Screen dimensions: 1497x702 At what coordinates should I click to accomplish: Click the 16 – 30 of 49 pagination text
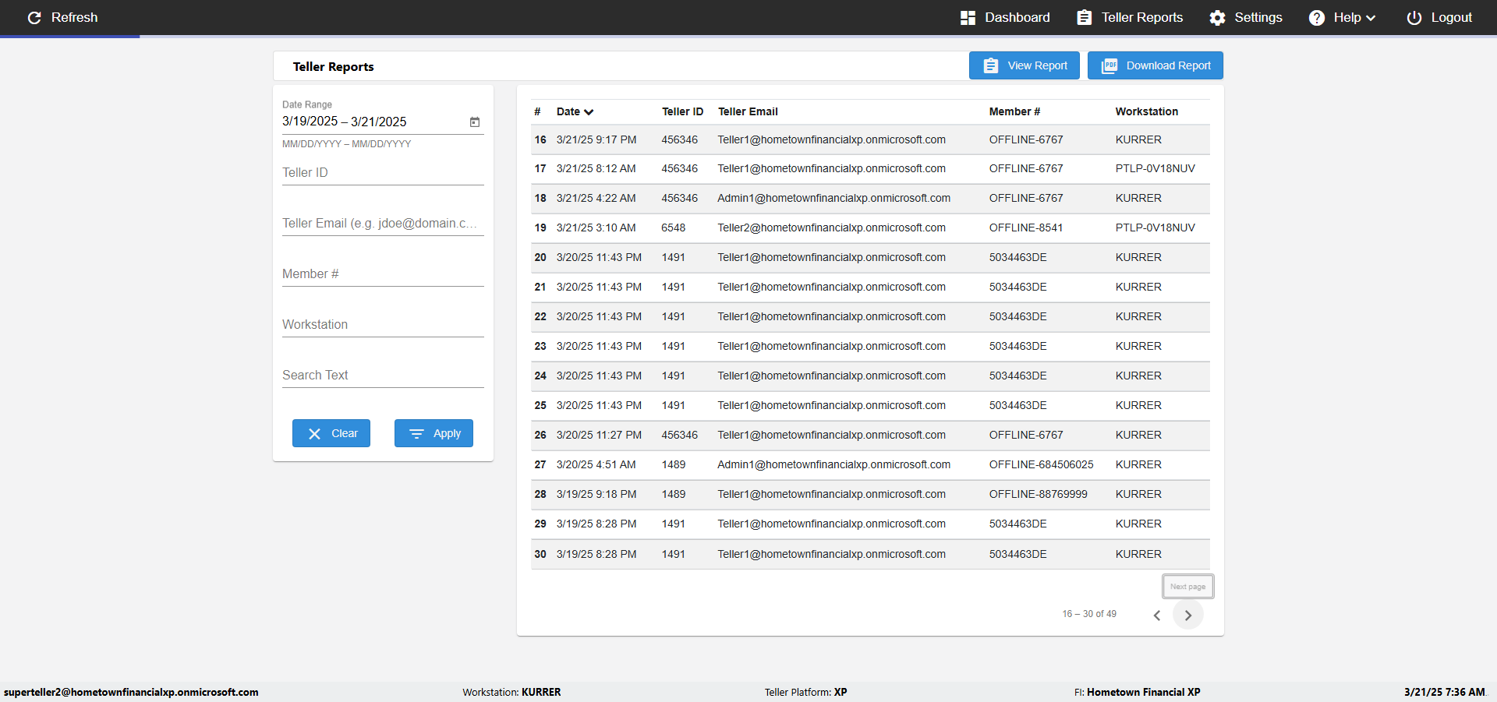point(1088,614)
